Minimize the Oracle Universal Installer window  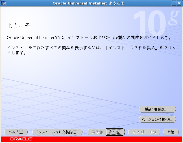click(x=174, y=3)
